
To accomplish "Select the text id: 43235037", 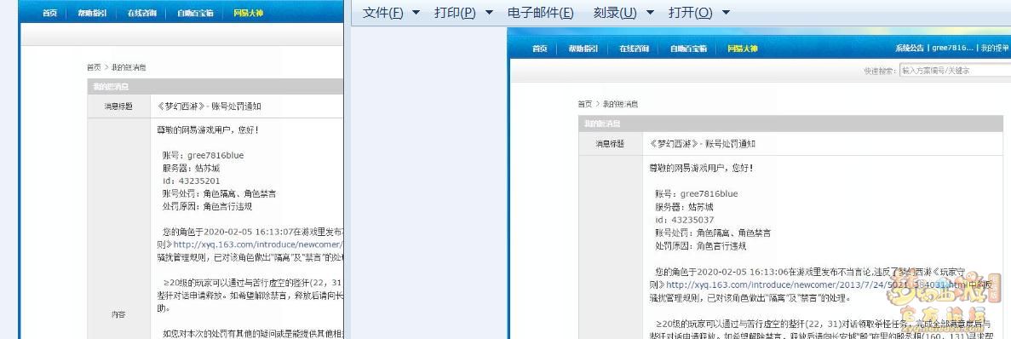I will point(685,220).
